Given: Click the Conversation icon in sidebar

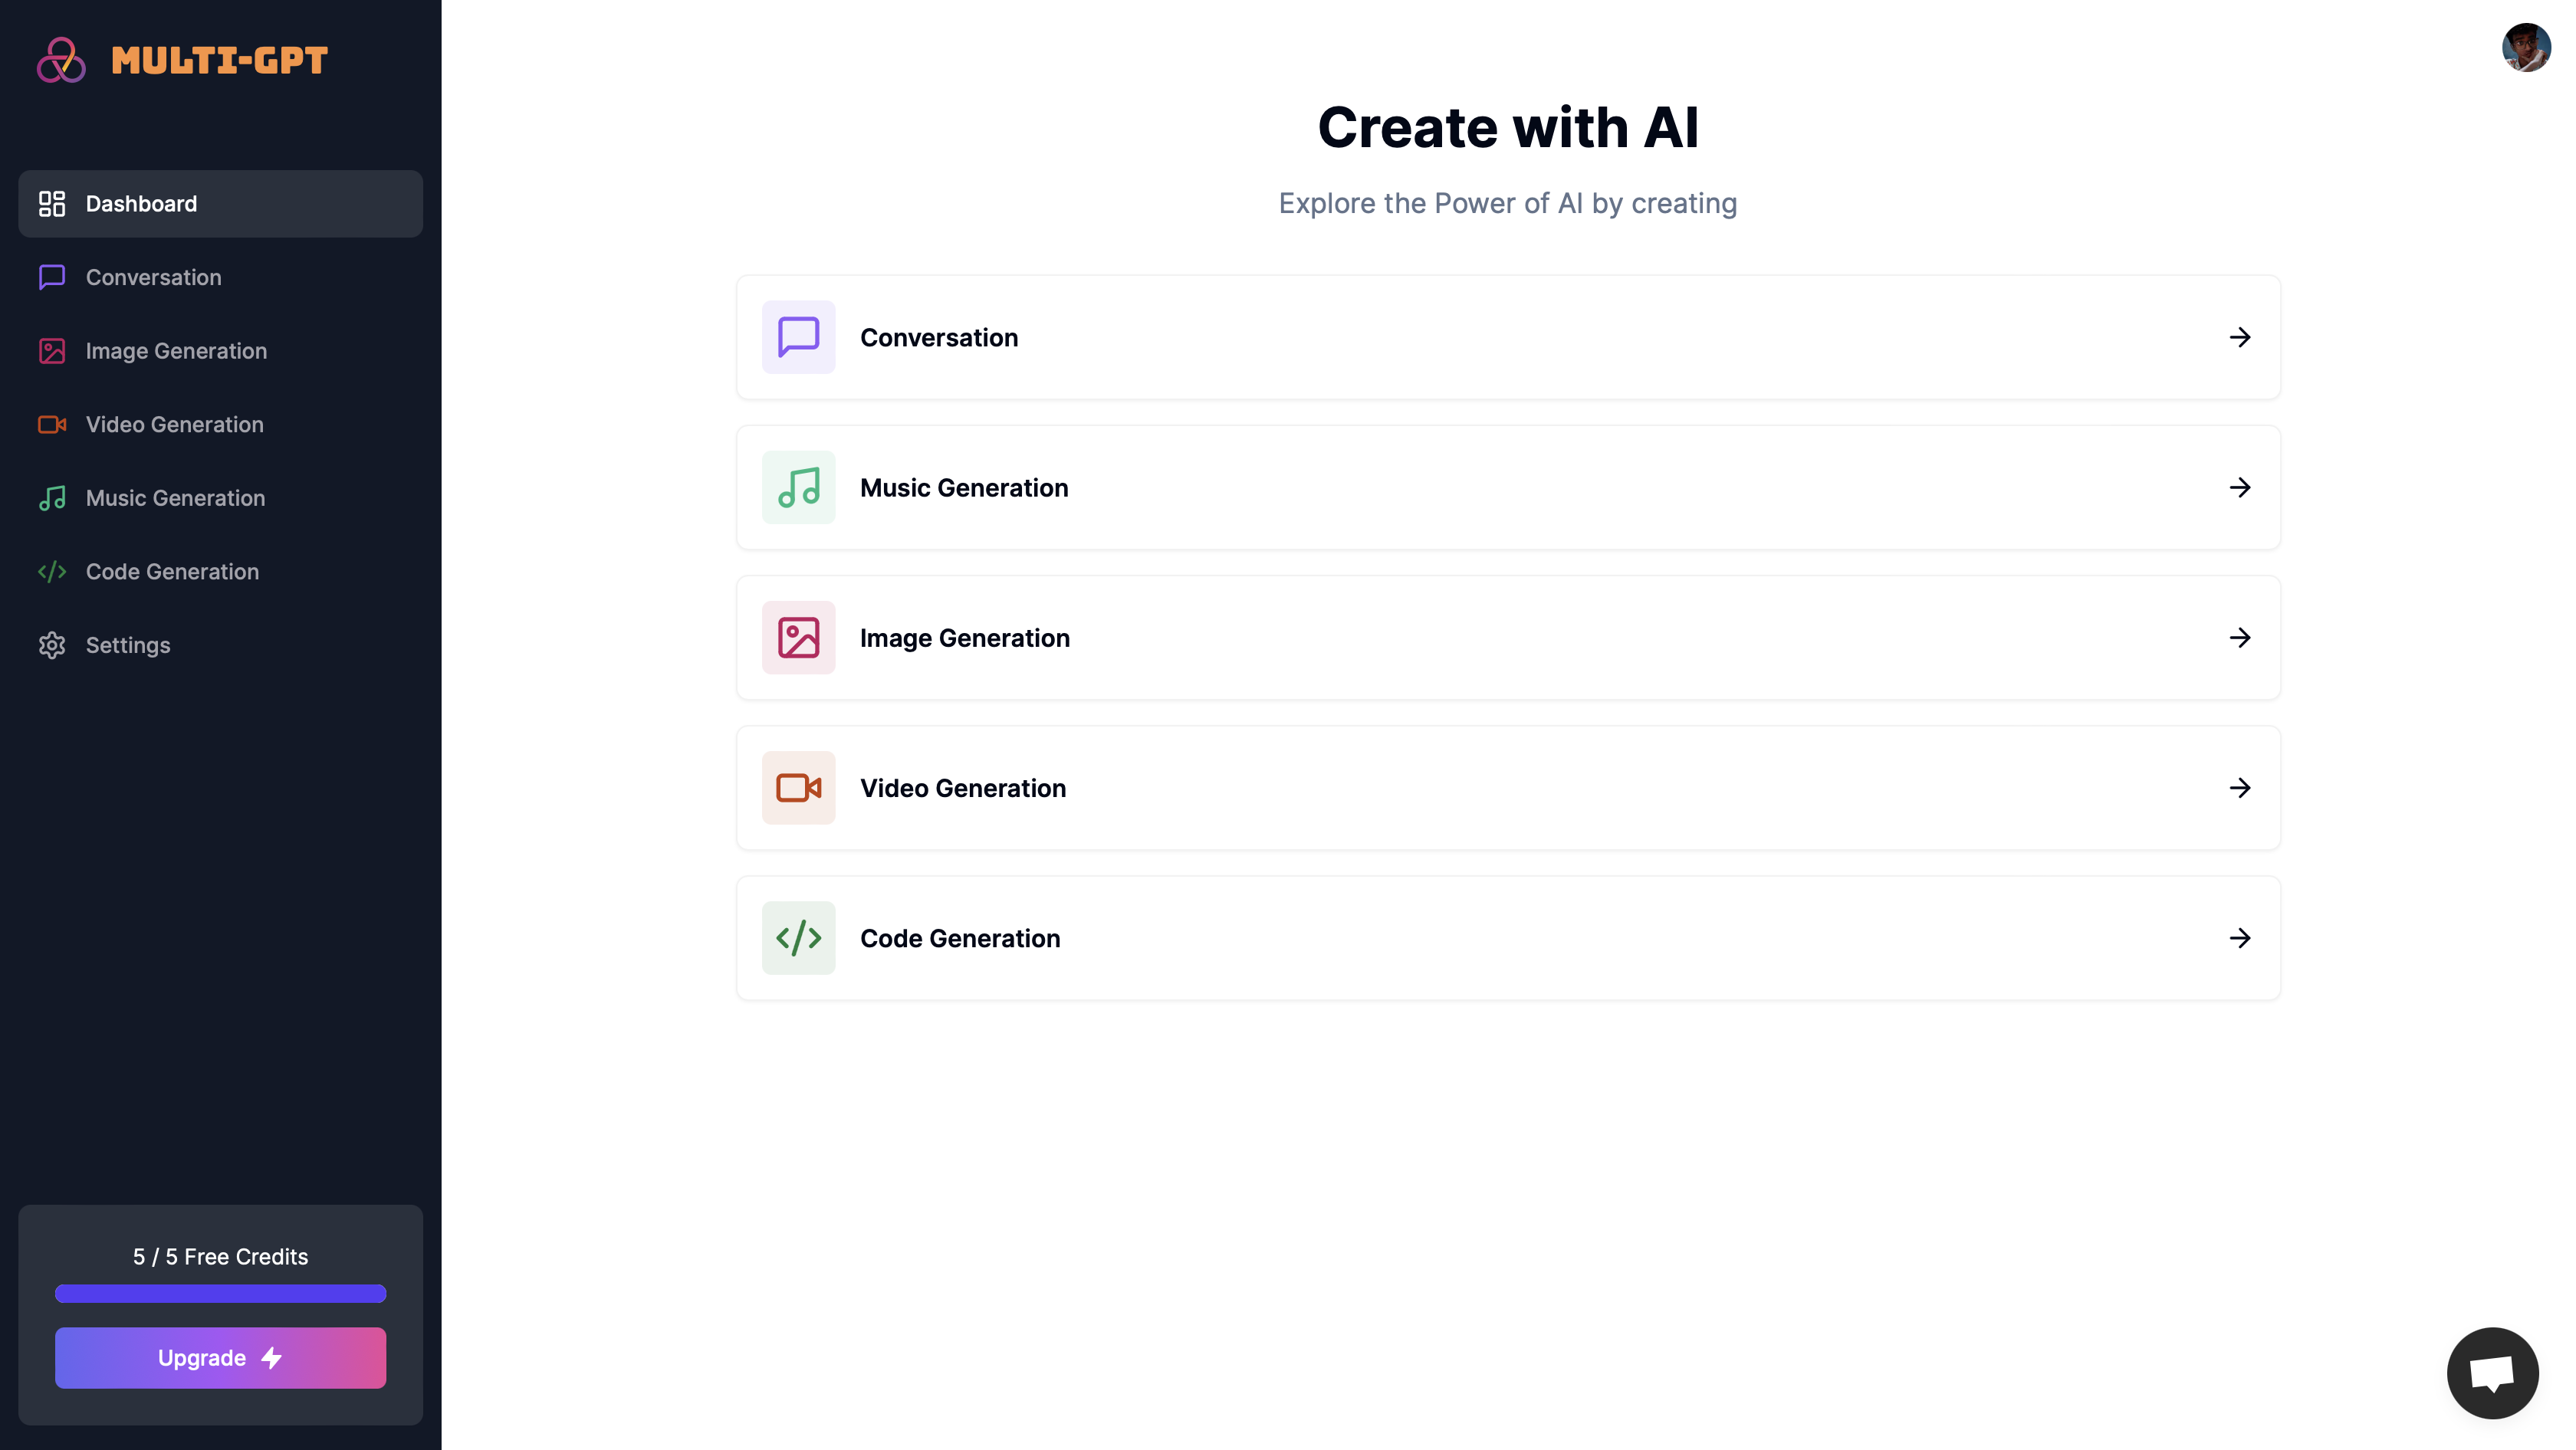Looking at the screenshot, I should tap(51, 277).
